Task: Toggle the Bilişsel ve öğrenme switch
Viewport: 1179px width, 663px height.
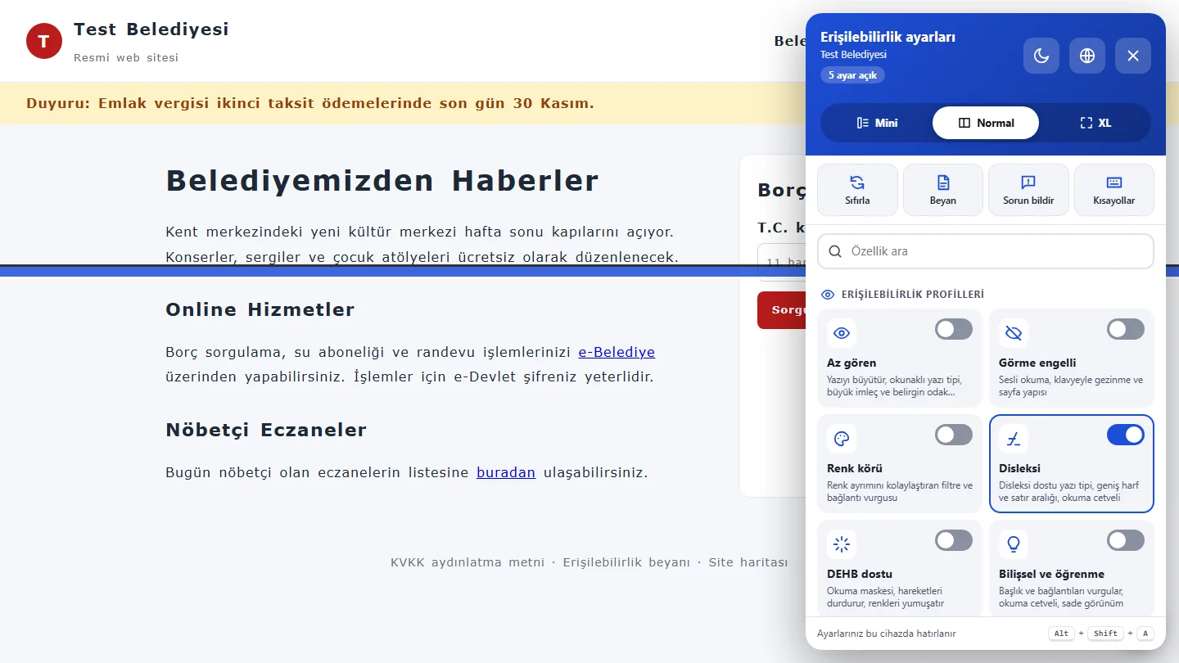Action: [x=1126, y=540]
